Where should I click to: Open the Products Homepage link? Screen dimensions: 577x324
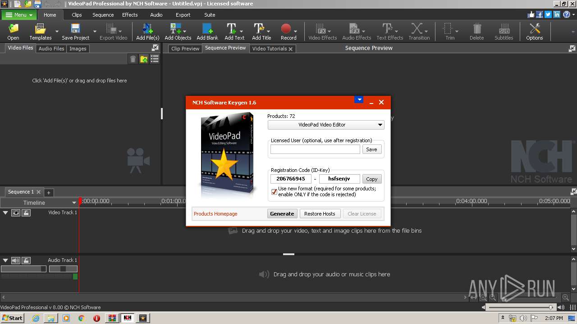pyautogui.click(x=215, y=214)
